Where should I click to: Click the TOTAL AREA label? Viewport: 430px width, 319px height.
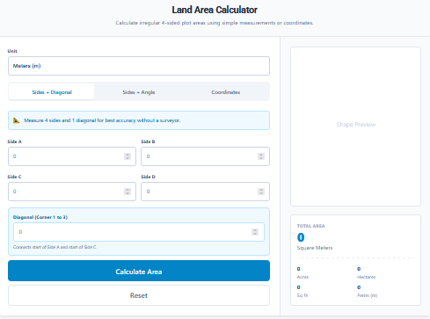(310, 226)
